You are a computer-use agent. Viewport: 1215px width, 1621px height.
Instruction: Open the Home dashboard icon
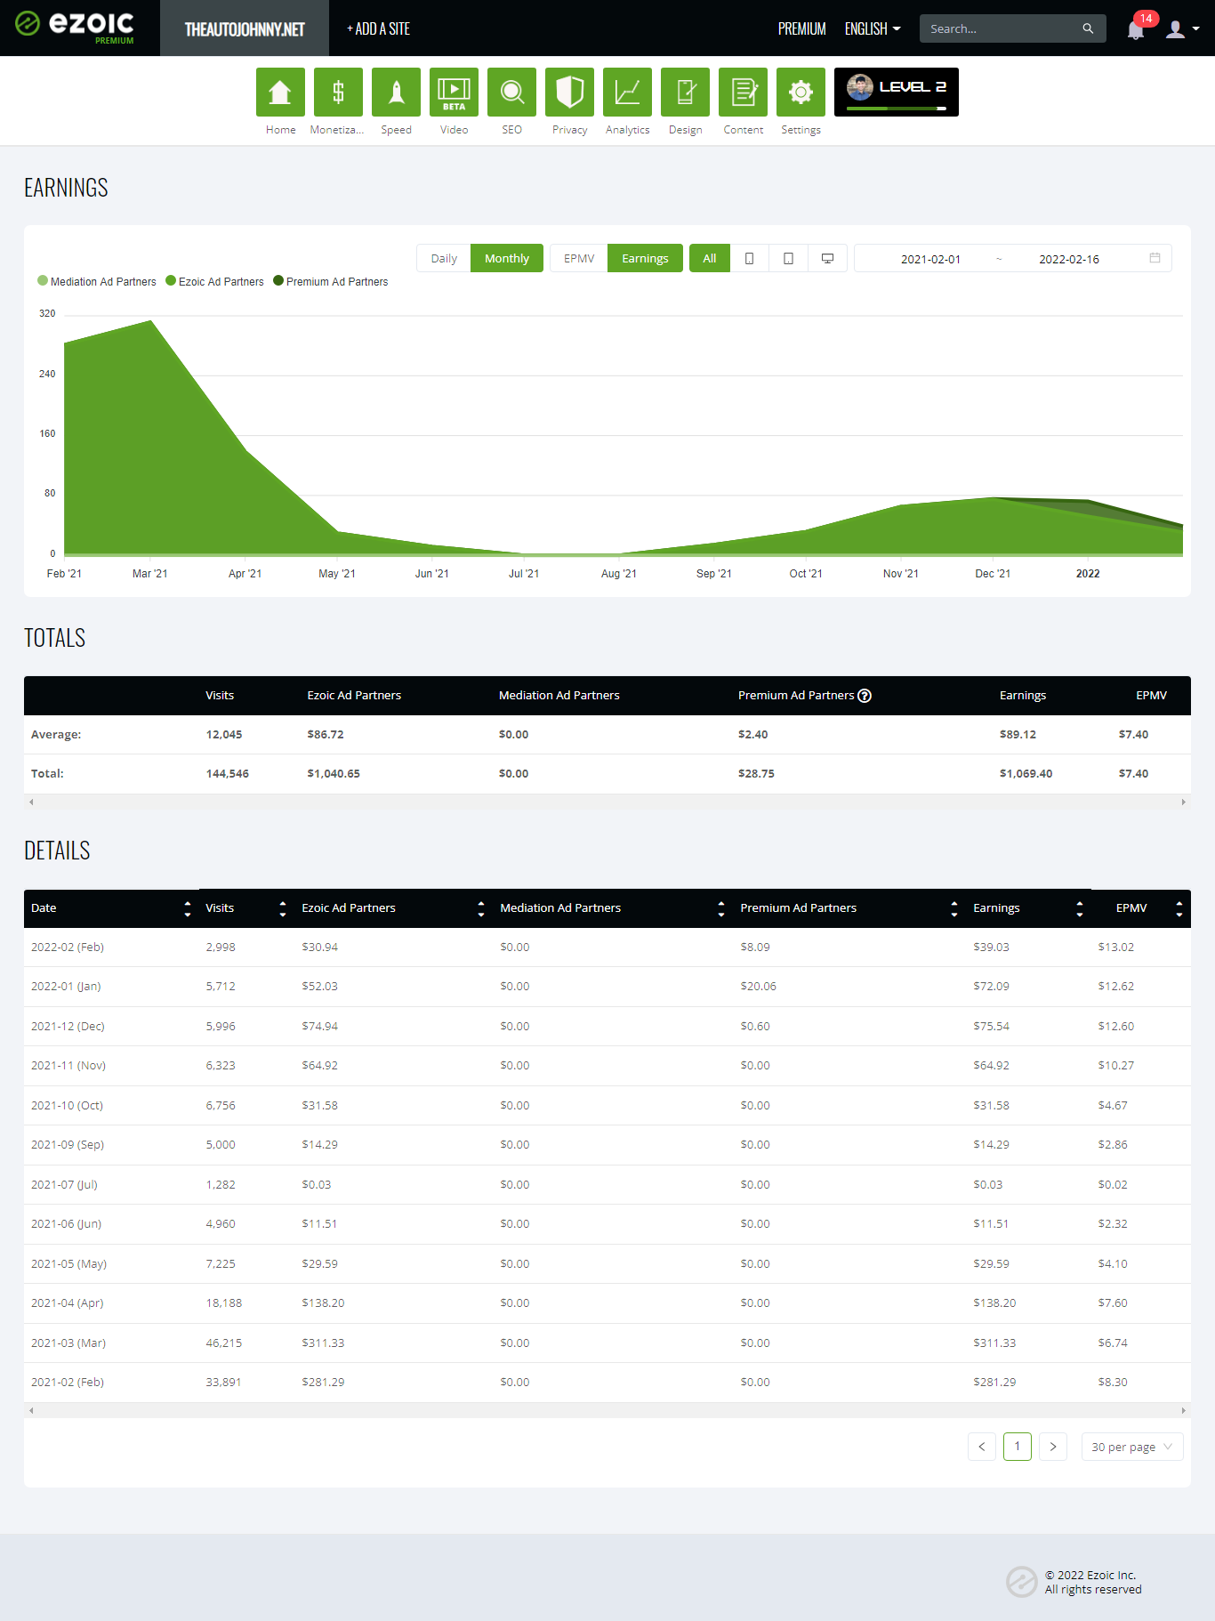pos(280,92)
